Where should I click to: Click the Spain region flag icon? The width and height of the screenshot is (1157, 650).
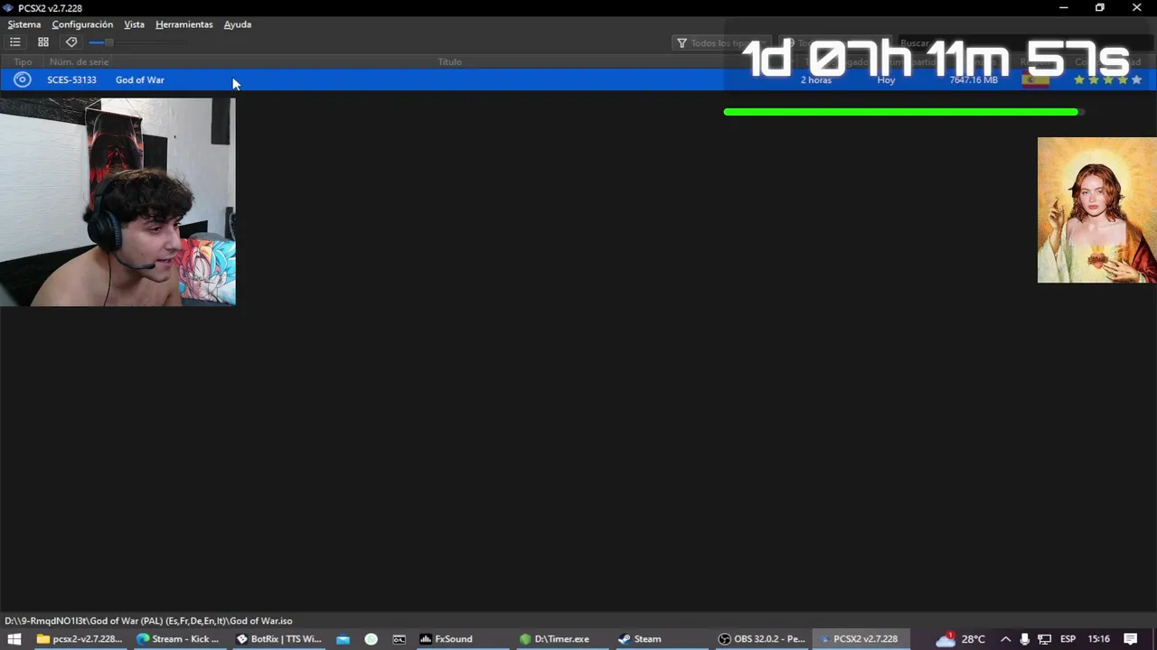tap(1035, 80)
